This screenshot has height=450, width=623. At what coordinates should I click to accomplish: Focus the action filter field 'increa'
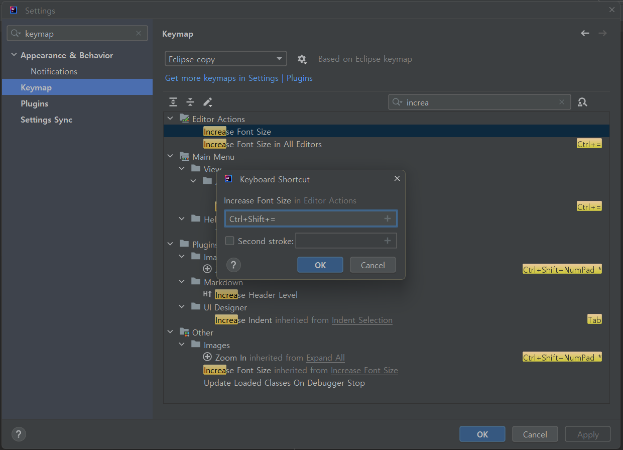[x=479, y=102]
